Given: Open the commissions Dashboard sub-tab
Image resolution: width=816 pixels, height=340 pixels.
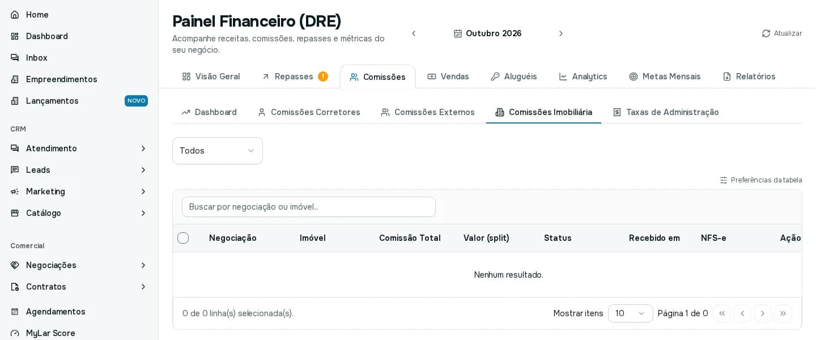Looking at the screenshot, I should tap(209, 112).
